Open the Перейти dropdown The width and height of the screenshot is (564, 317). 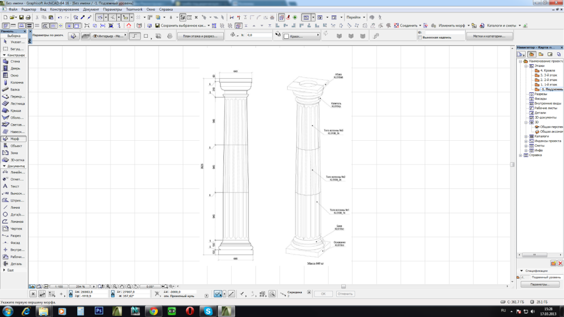355,17
